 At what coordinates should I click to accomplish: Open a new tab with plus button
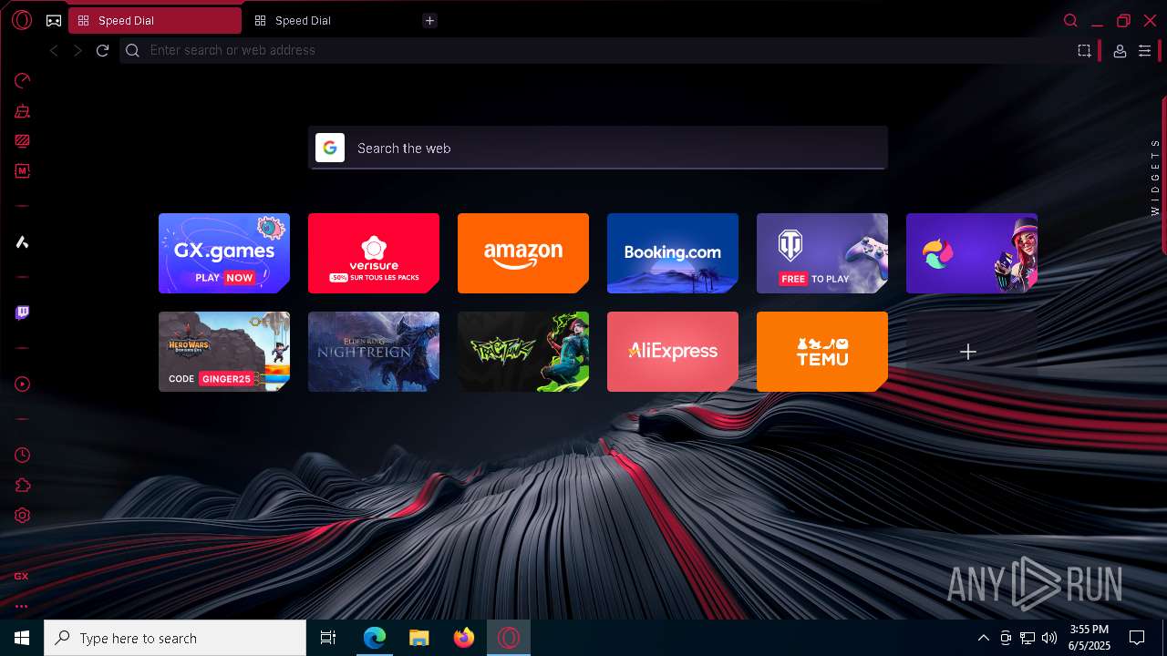[x=429, y=21]
